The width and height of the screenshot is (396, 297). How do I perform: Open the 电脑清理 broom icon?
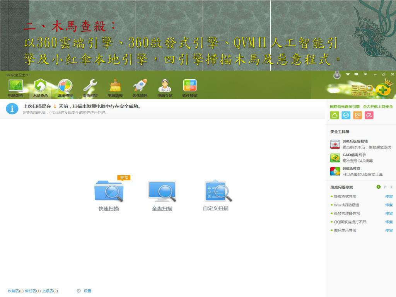pos(115,85)
